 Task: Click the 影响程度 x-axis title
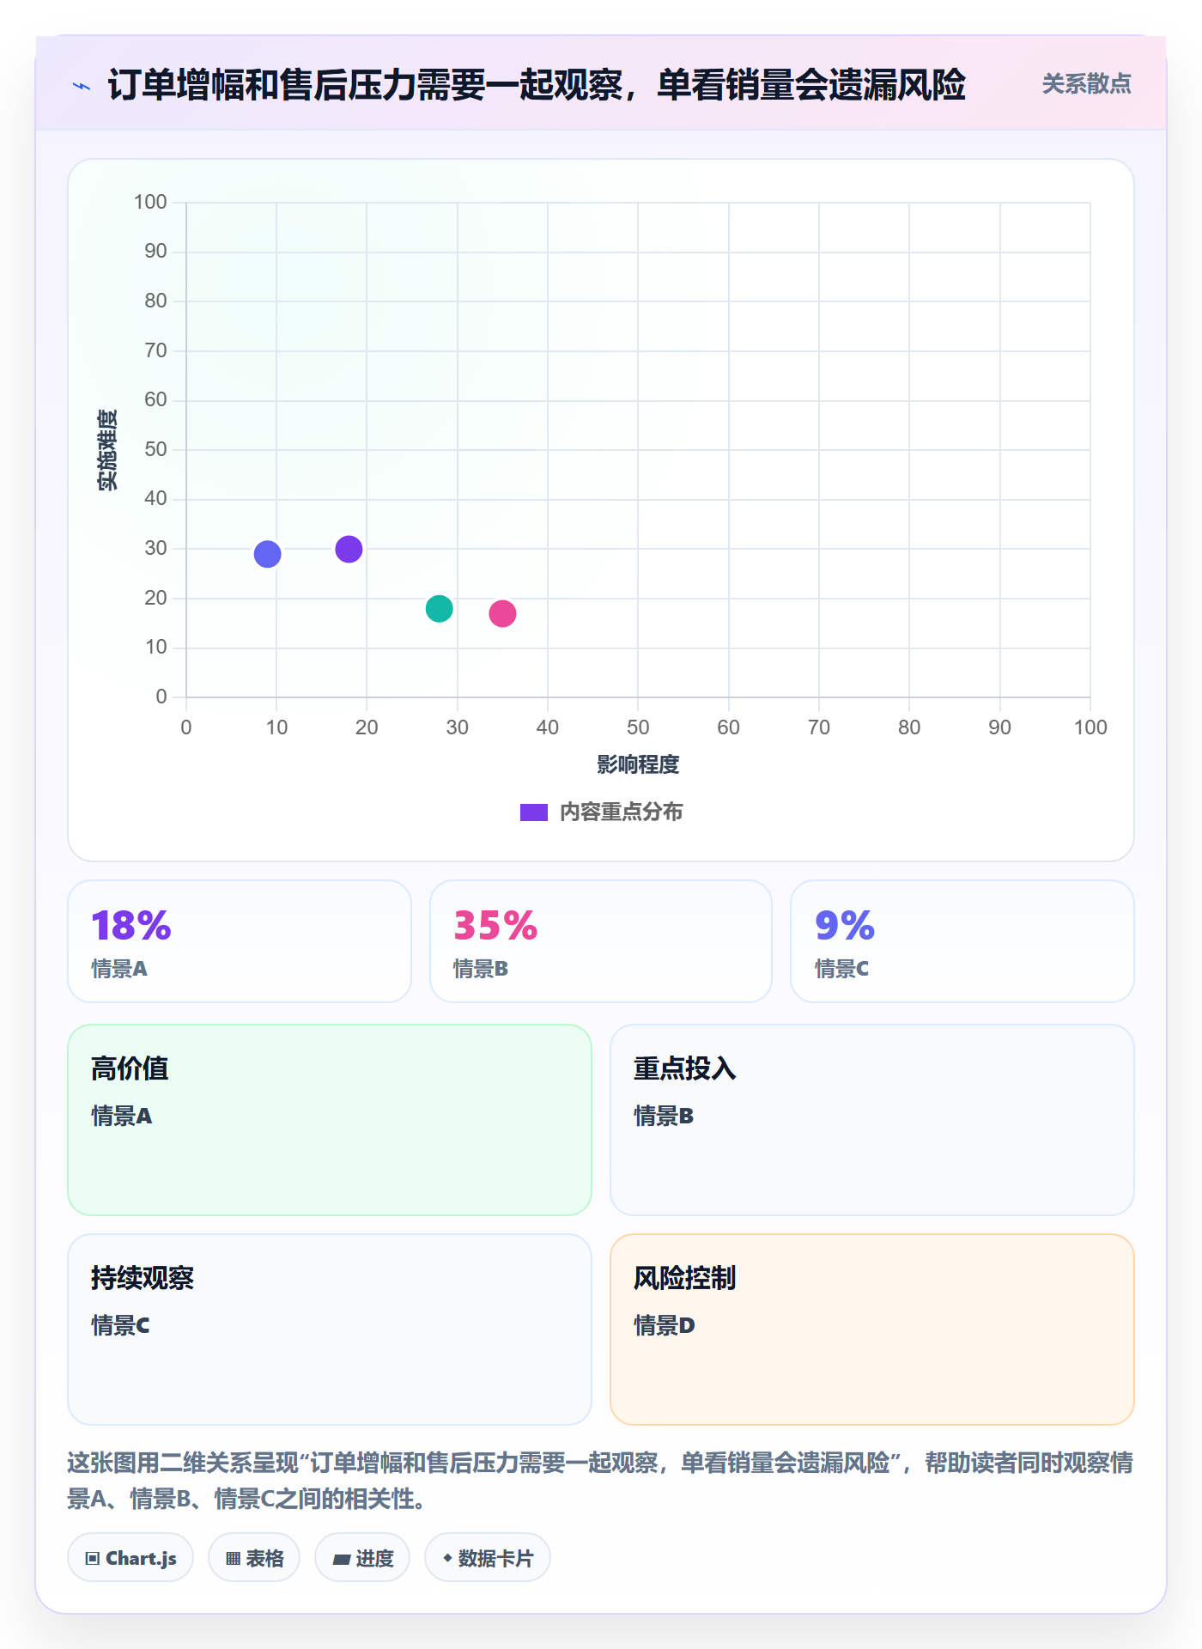click(638, 764)
